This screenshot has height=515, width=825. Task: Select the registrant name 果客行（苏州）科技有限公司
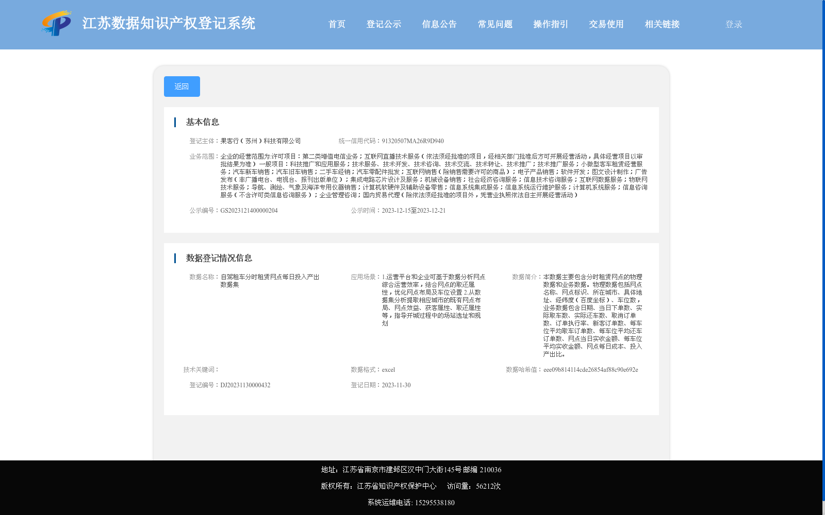(x=260, y=141)
